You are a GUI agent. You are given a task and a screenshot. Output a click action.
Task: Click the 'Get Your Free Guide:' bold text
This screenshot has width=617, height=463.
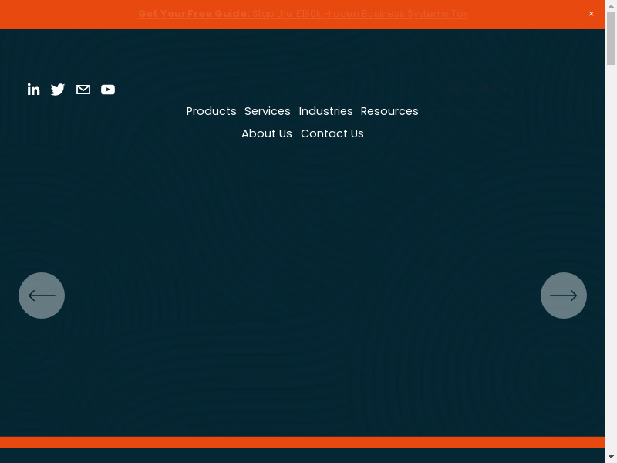194,14
